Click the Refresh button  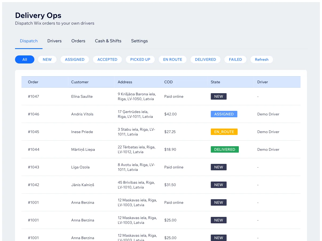point(262,59)
